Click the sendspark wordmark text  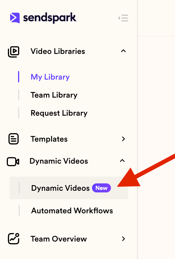[50, 18]
